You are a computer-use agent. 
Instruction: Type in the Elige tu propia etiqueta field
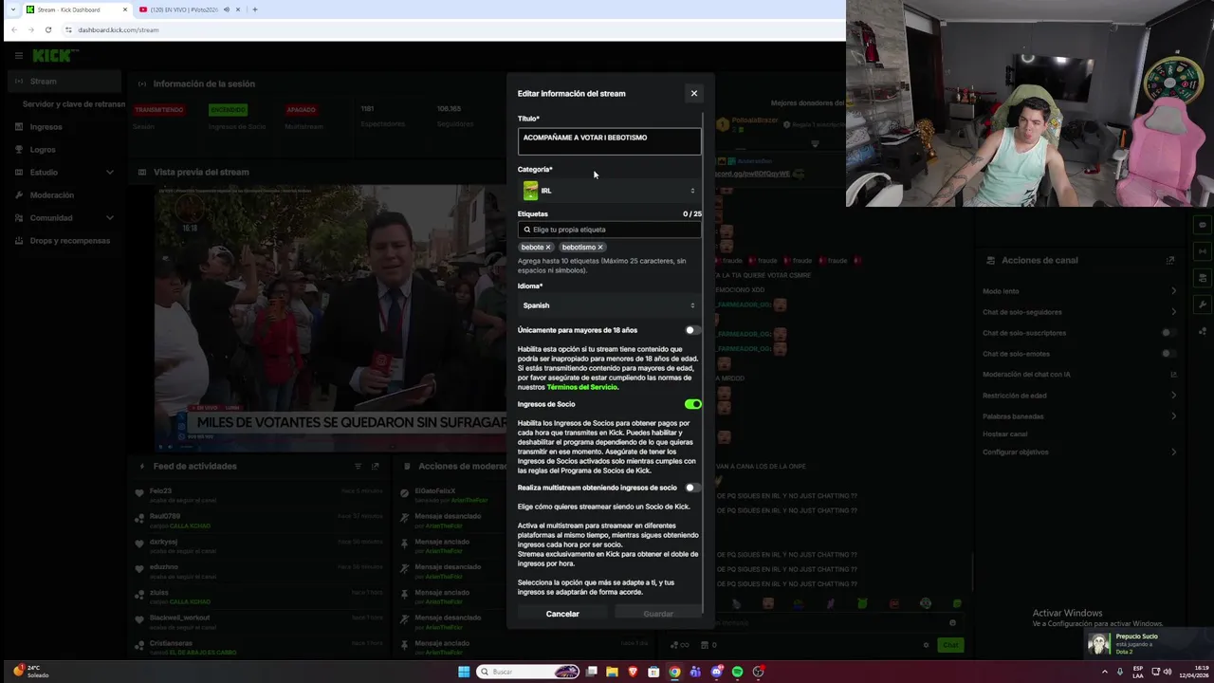coord(609,230)
